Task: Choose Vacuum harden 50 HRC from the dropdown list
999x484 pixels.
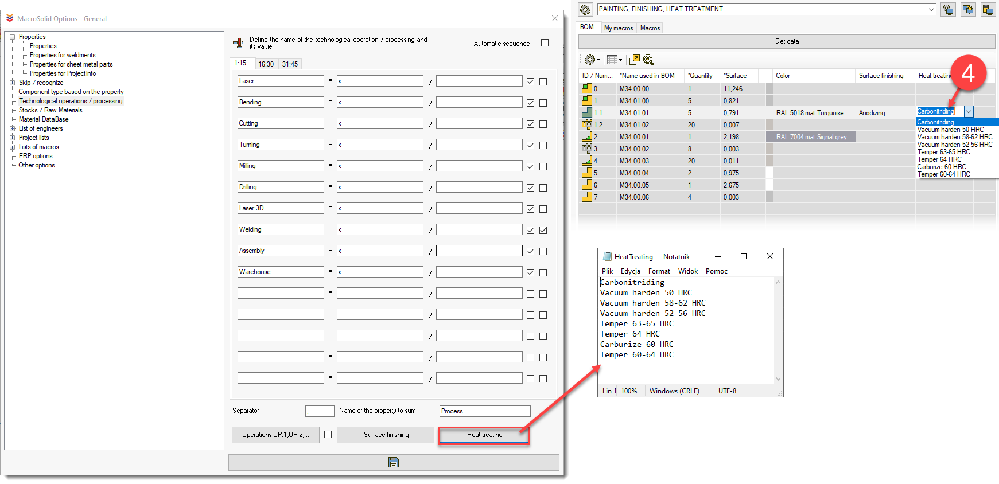Action: (950, 130)
